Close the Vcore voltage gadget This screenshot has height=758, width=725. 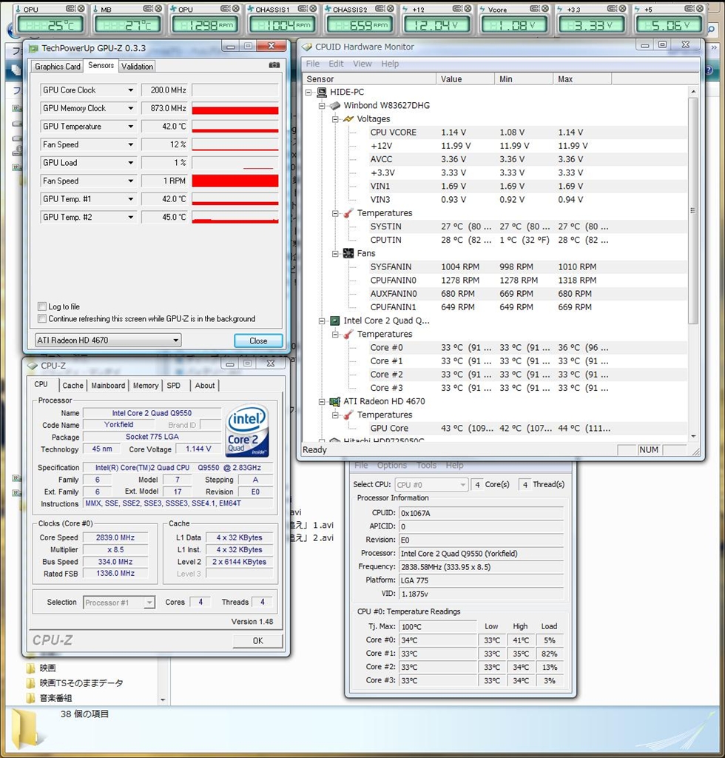coord(544,9)
